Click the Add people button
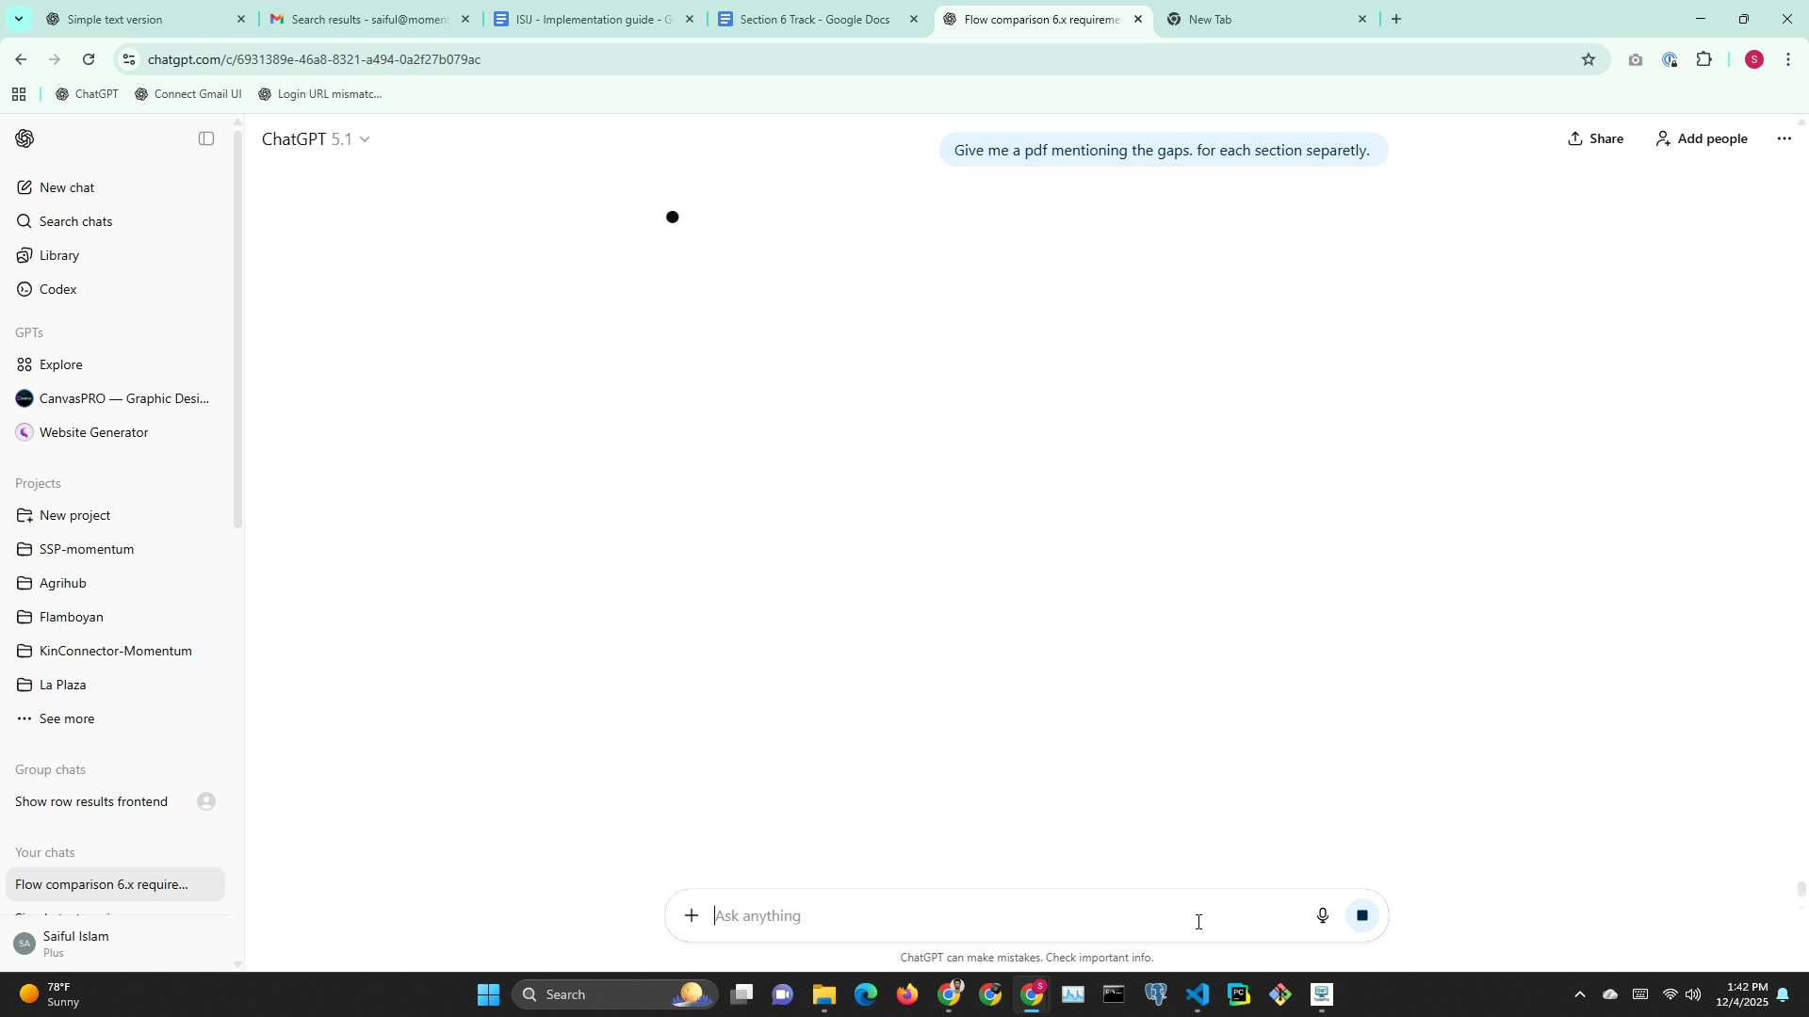This screenshot has width=1809, height=1017. pyautogui.click(x=1702, y=138)
